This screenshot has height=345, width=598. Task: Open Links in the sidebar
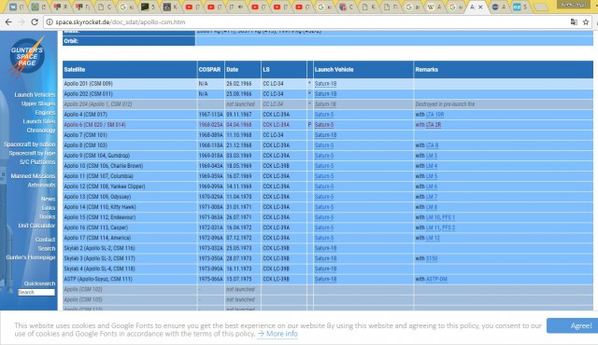49,207
